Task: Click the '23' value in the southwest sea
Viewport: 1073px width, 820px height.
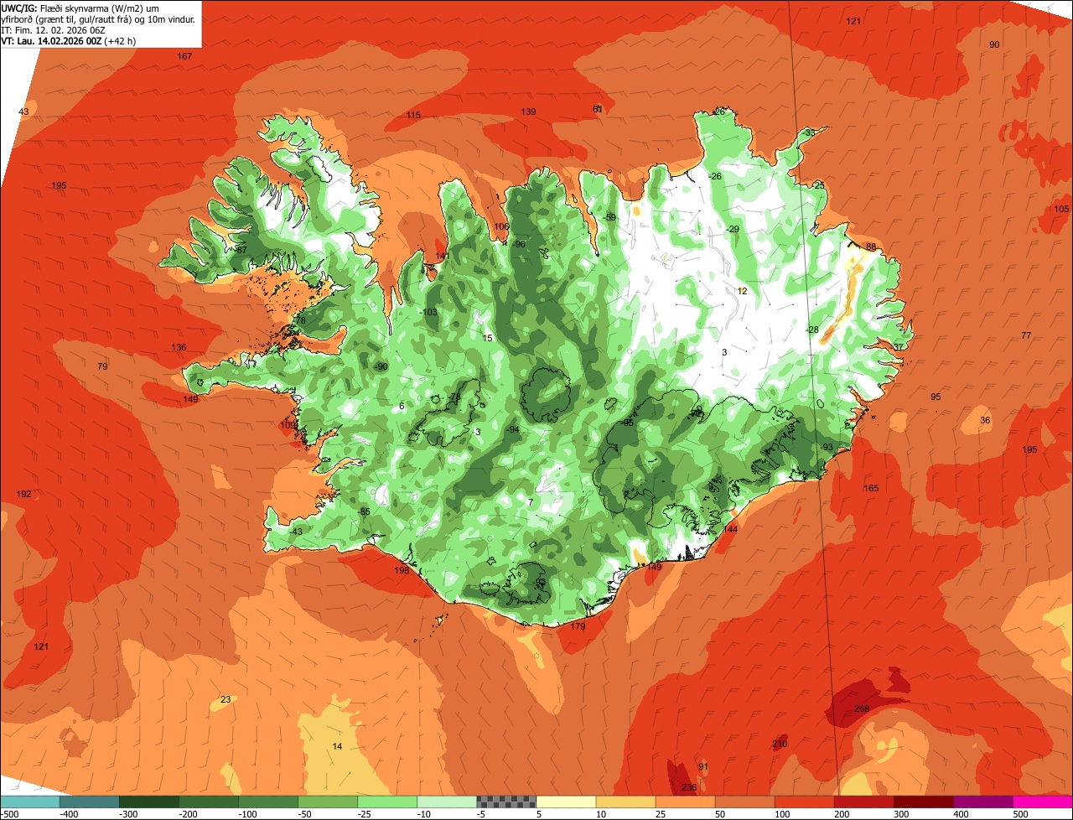Action: point(225,699)
